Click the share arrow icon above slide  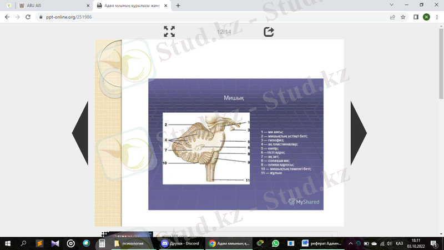tap(269, 32)
